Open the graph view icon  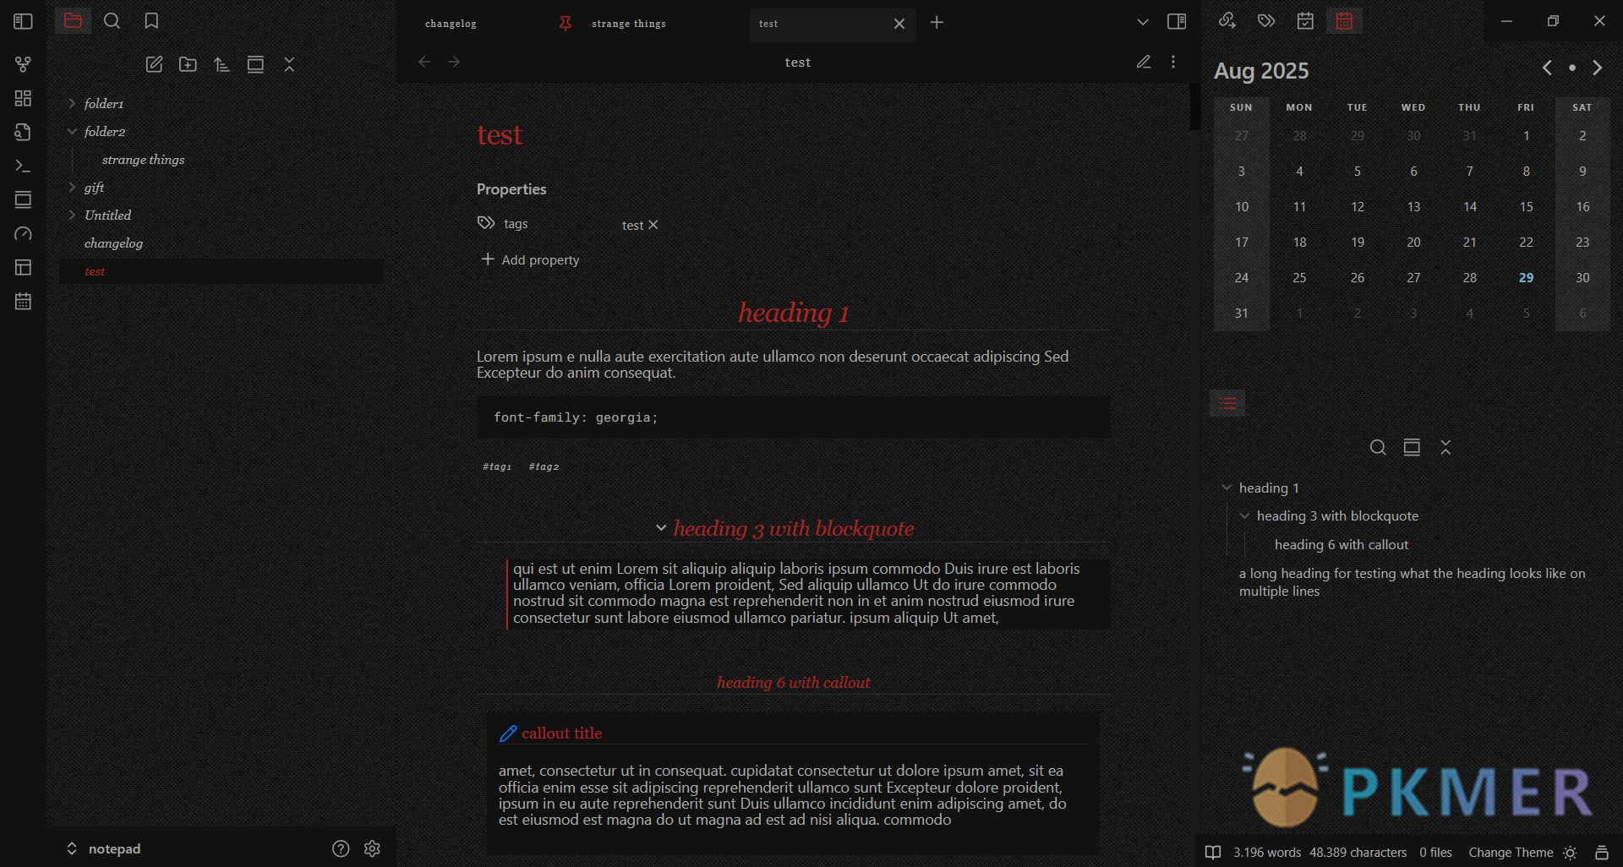(x=23, y=64)
